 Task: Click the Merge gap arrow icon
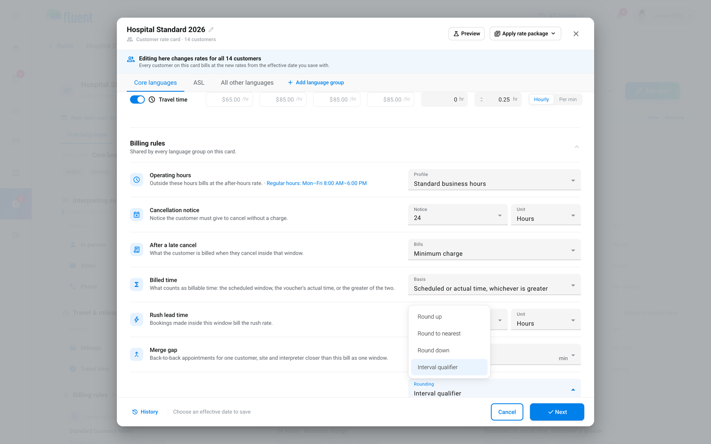tap(137, 354)
